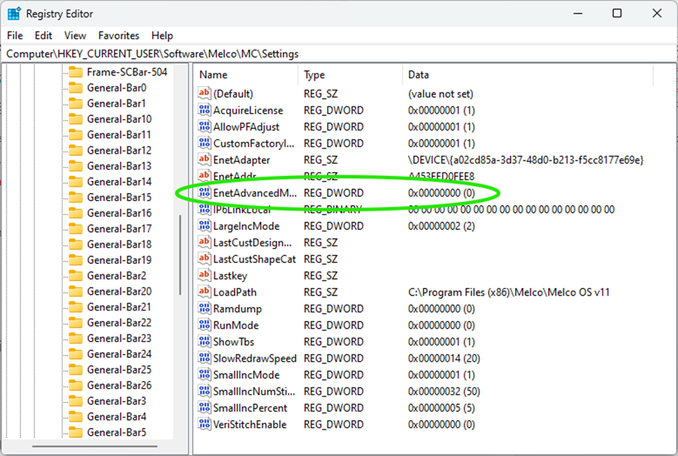Click the Registry Editor app icon in title bar
Viewport: 678px width, 456px height.
[x=14, y=14]
